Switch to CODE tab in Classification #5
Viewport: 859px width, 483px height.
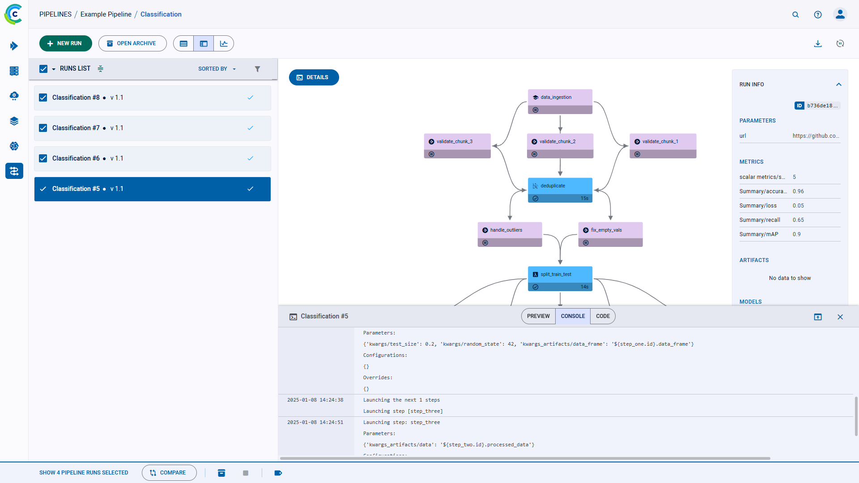tap(602, 316)
